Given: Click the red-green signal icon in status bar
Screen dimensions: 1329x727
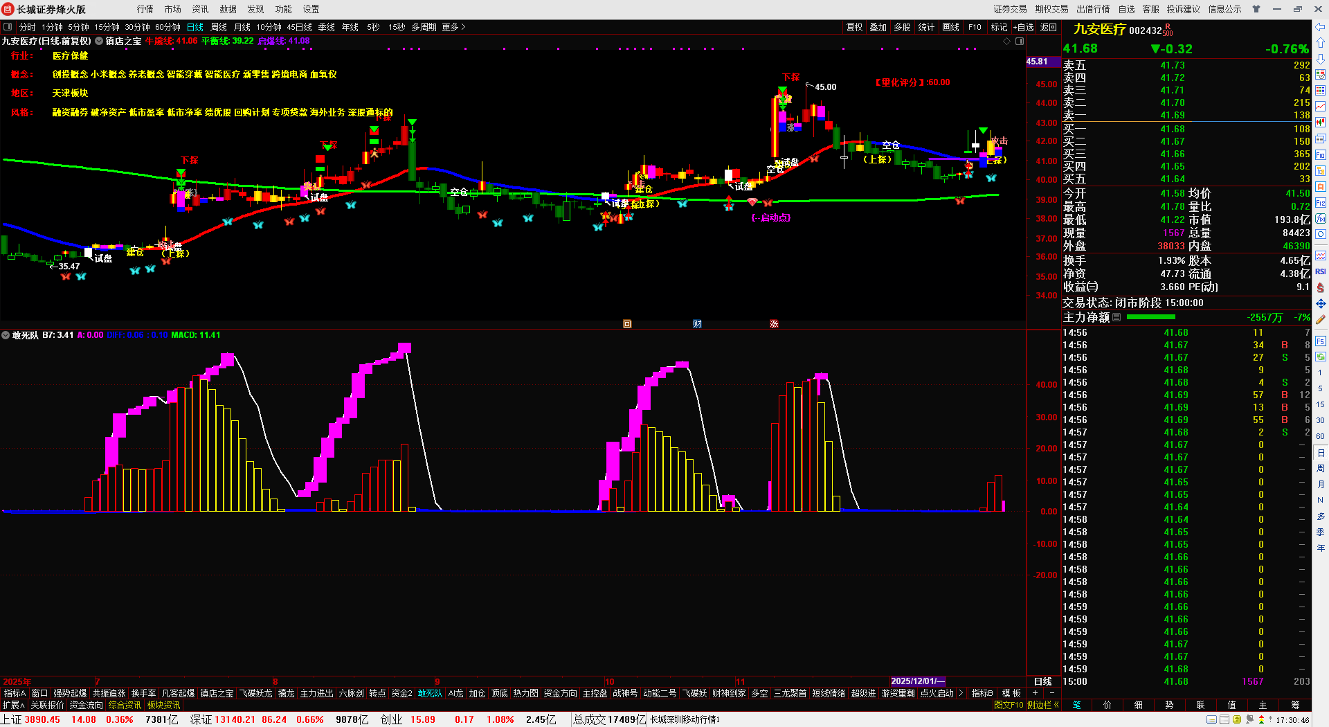Looking at the screenshot, I should pyautogui.click(x=1261, y=719).
